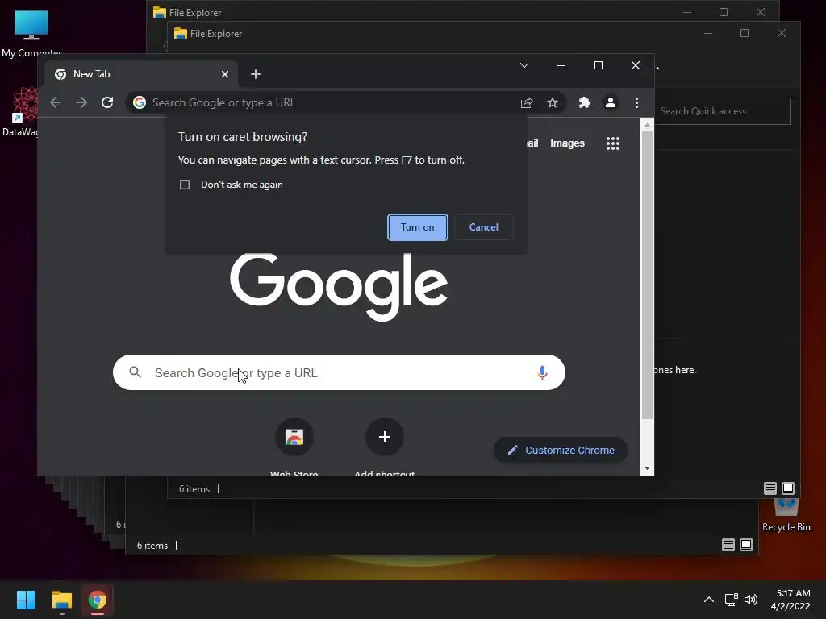826x619 pixels.
Task: Click Chrome's back navigation arrow
Action: pyautogui.click(x=56, y=102)
